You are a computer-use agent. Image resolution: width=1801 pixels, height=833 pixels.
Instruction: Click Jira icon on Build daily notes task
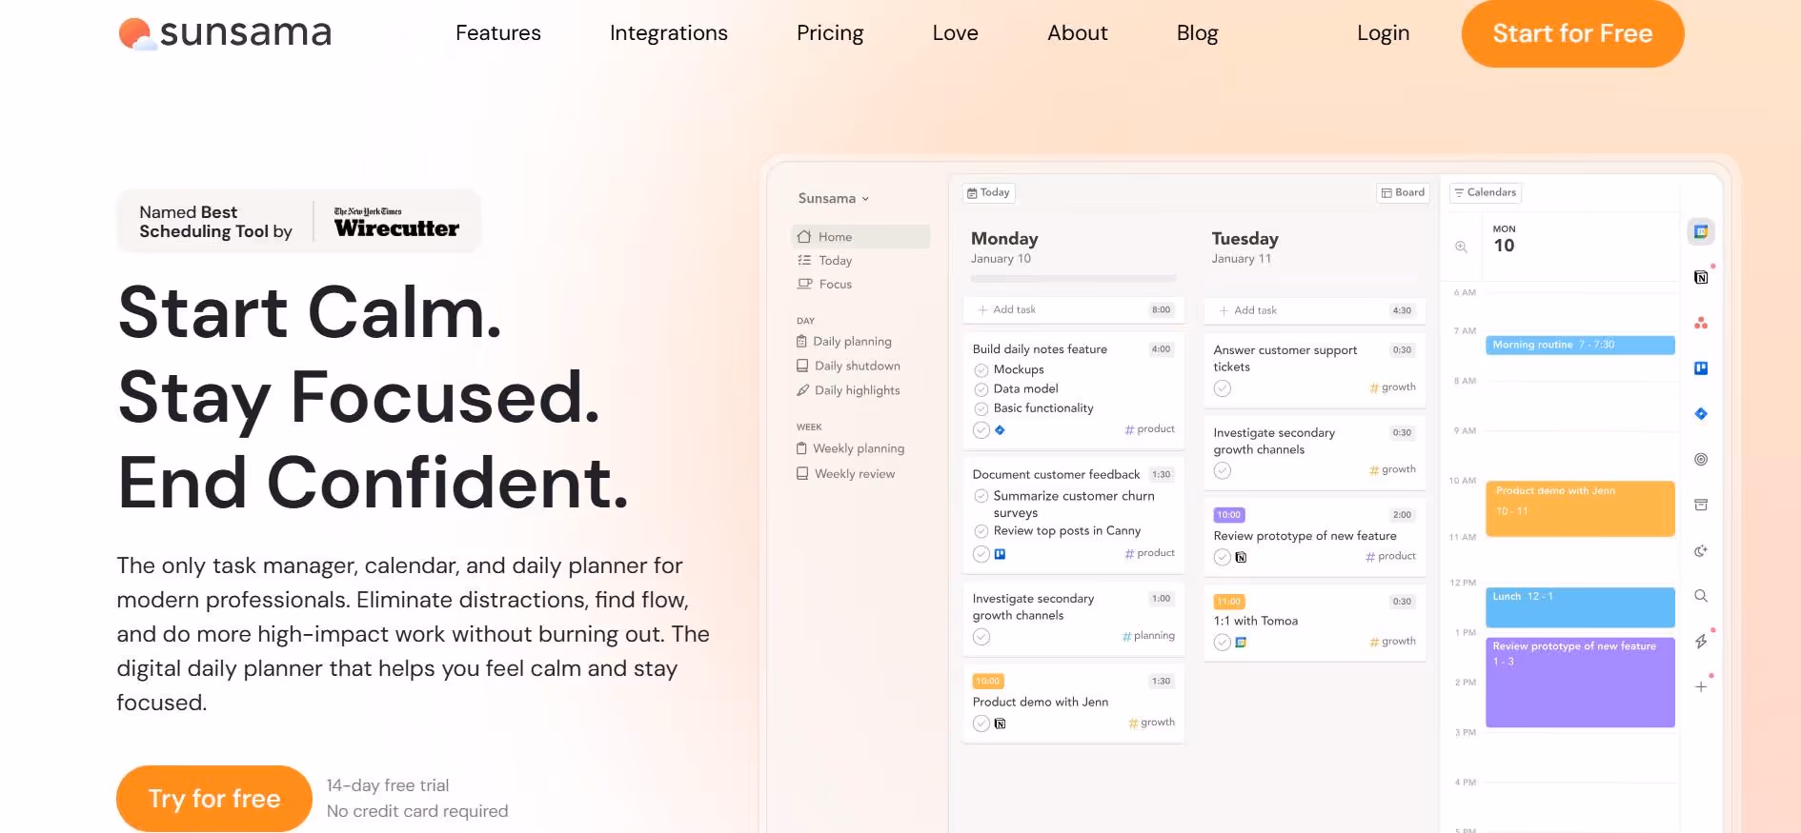click(1000, 430)
